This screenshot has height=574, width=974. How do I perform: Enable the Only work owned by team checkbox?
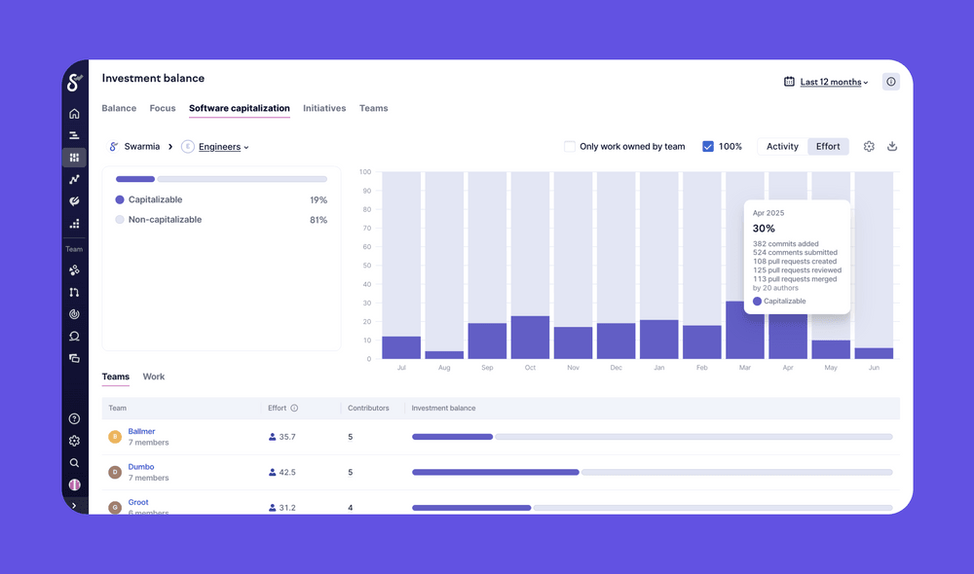tap(570, 146)
